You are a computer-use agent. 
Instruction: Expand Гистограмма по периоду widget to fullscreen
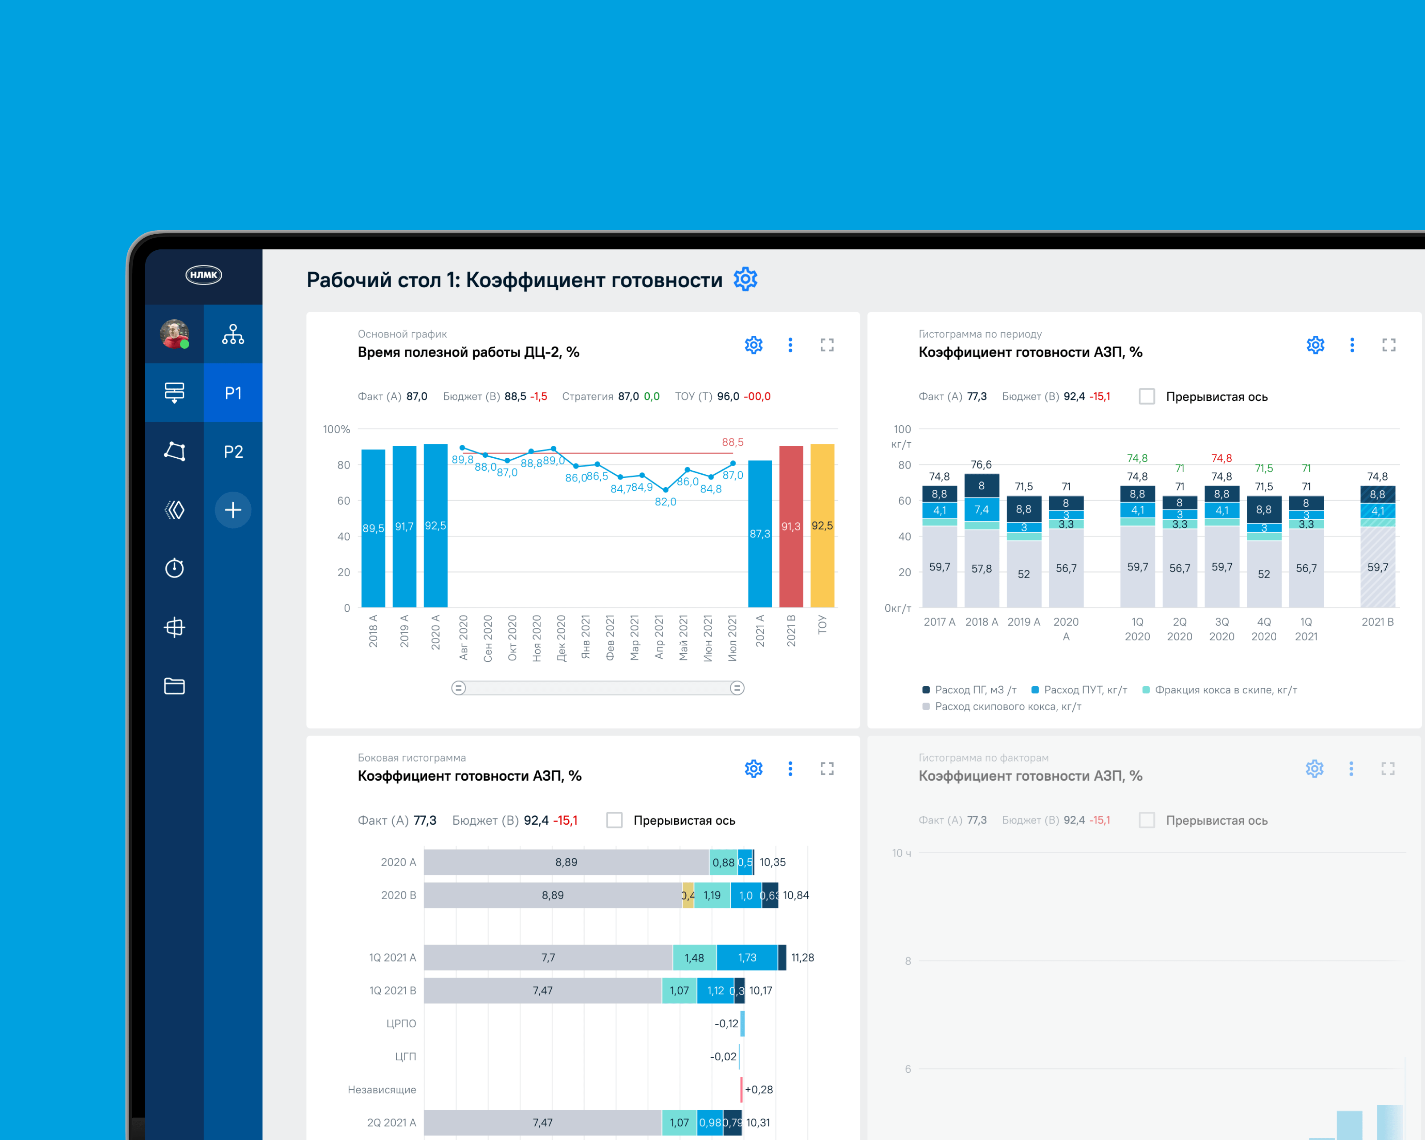tap(1388, 345)
